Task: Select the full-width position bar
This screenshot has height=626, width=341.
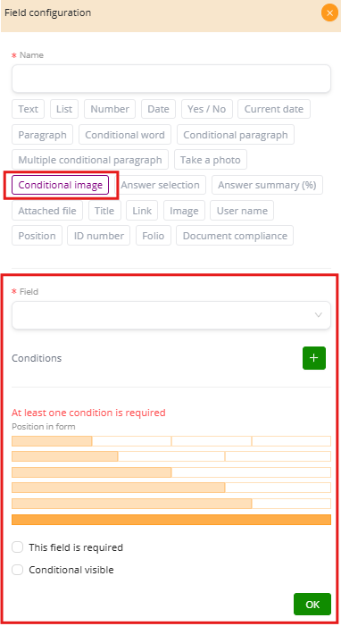Action: (171, 520)
